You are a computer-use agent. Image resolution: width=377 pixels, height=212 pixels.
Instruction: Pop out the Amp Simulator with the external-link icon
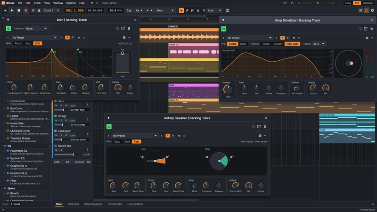(x=366, y=29)
